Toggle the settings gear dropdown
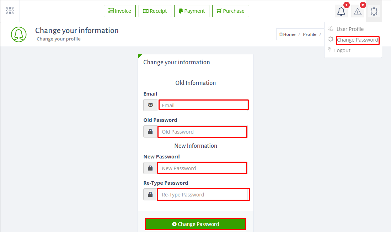The image size is (391, 232). tap(374, 11)
